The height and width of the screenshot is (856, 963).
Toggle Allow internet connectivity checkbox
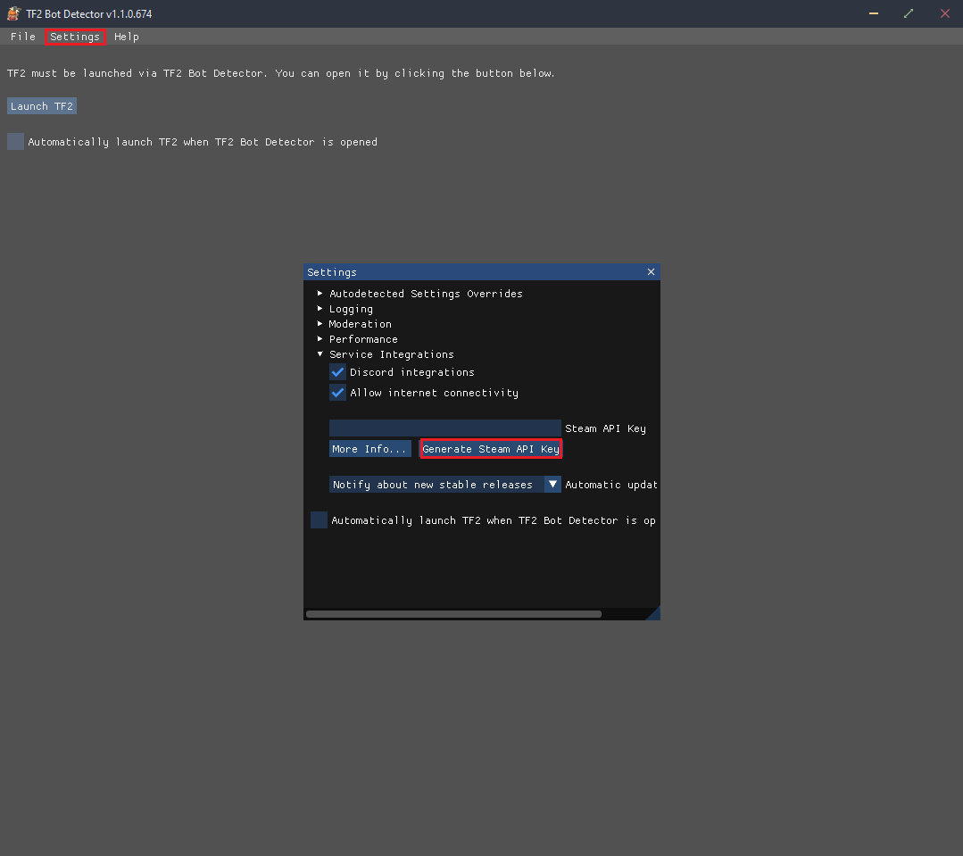click(x=337, y=393)
